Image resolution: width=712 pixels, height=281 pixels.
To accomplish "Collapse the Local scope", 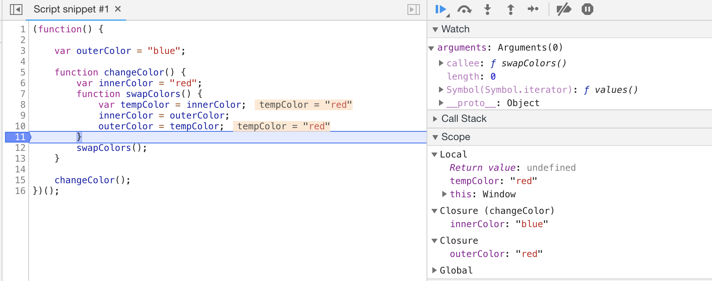I will [x=434, y=155].
